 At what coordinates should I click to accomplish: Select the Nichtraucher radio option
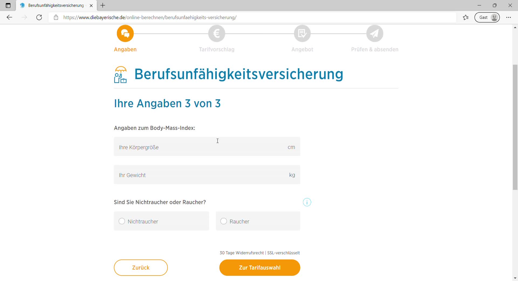click(122, 221)
